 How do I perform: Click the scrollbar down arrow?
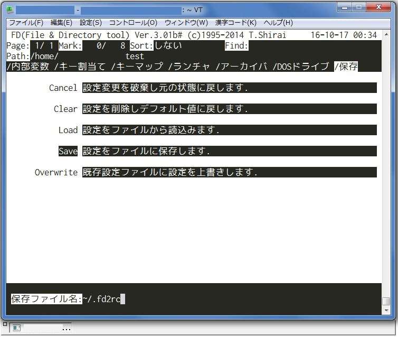pos(386,311)
